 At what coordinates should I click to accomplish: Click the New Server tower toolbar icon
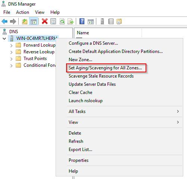(102, 21)
